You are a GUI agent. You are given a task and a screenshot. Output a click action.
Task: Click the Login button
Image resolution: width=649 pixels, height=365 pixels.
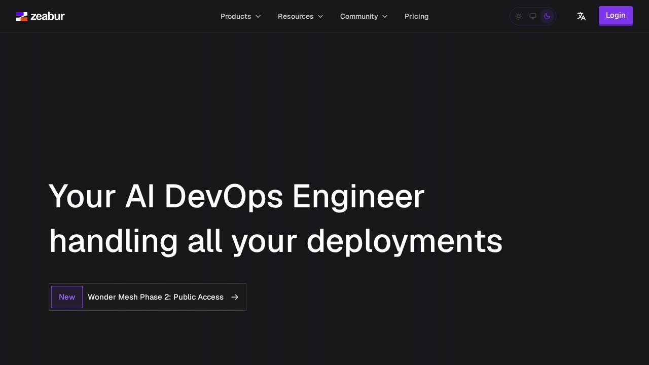point(616,16)
